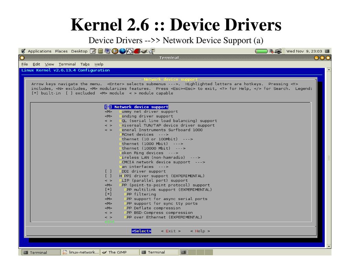Image resolution: width=352 pixels, height=264 pixels.
Task: Open the yellow smiley-face launcher icon
Action: (115, 51)
